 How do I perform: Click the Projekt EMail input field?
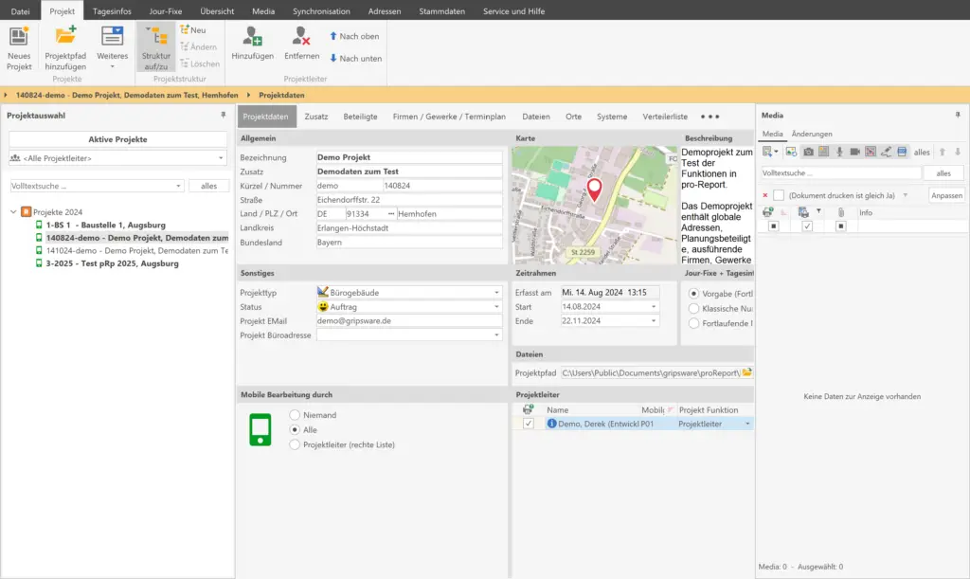pos(409,321)
